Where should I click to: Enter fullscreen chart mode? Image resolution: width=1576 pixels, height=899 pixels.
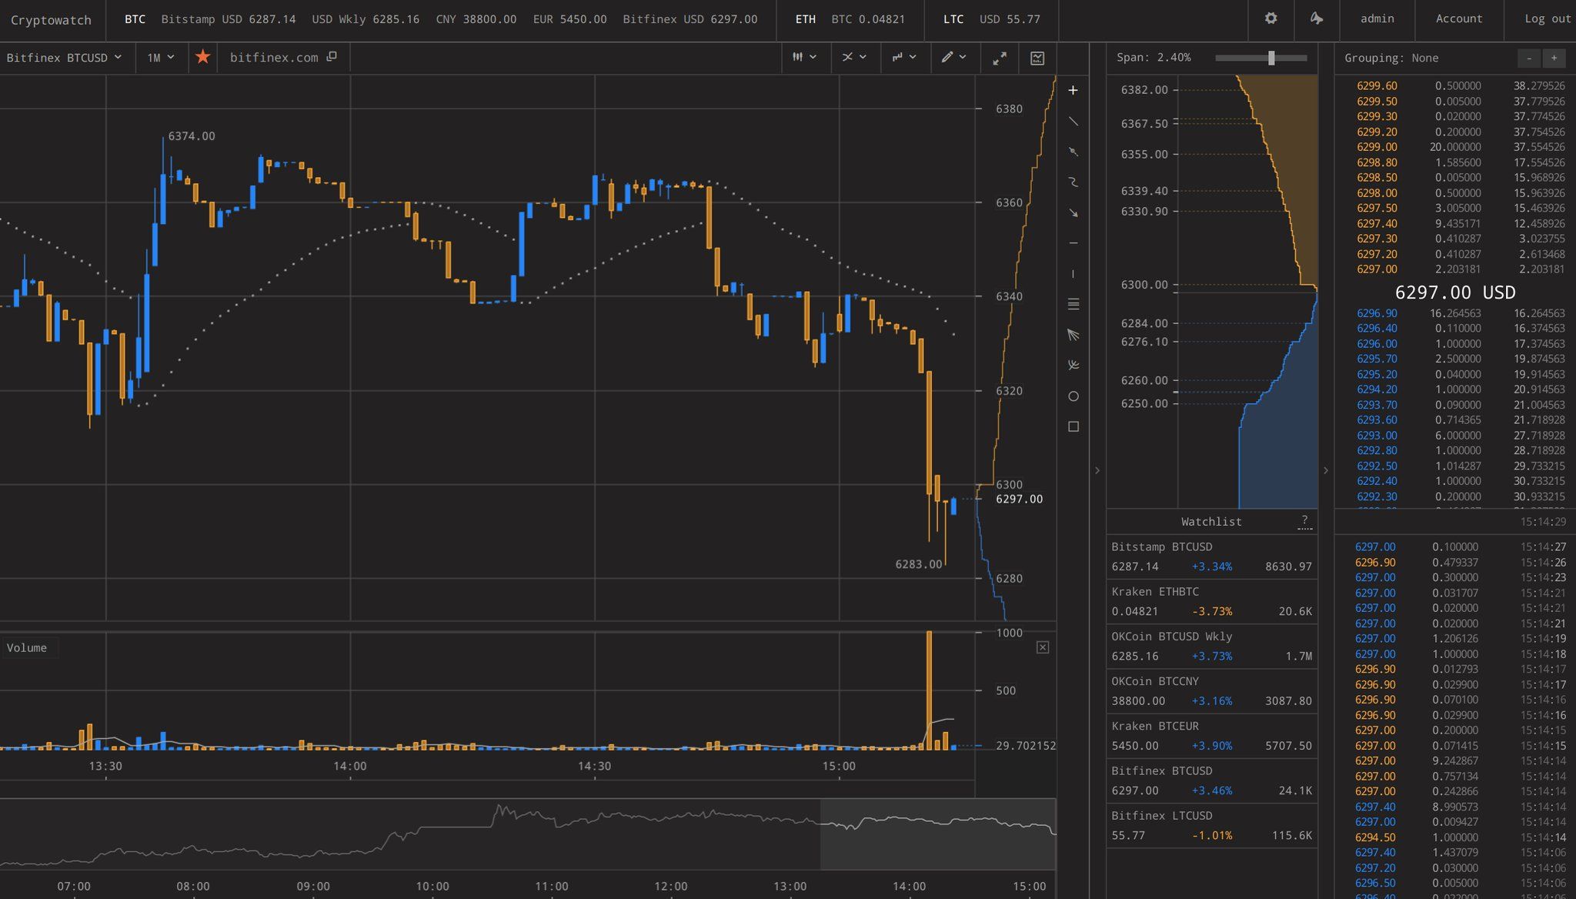pyautogui.click(x=1000, y=58)
